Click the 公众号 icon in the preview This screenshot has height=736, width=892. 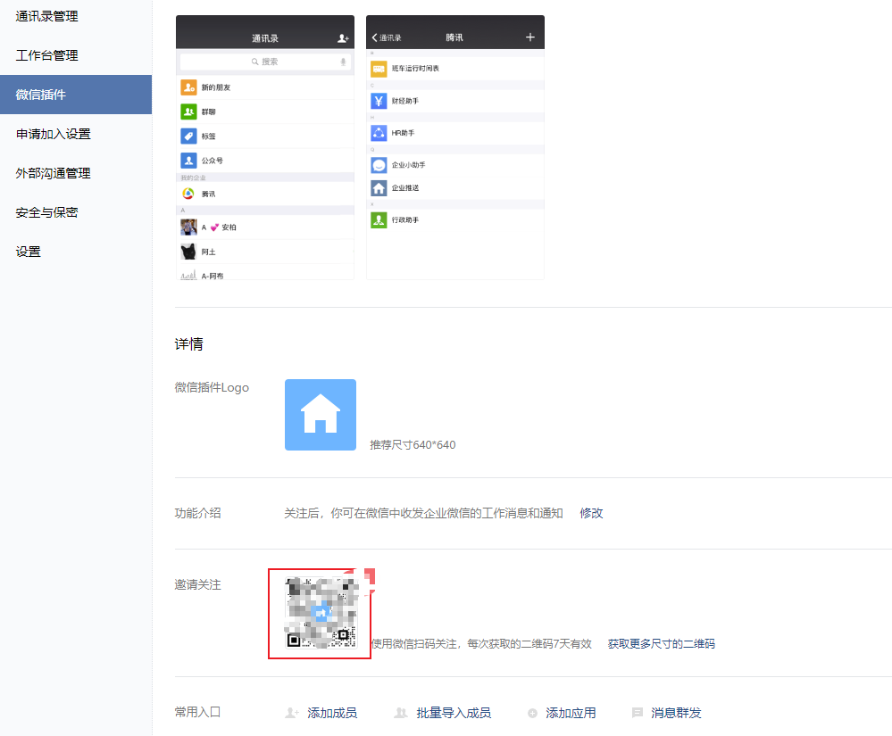tap(189, 161)
